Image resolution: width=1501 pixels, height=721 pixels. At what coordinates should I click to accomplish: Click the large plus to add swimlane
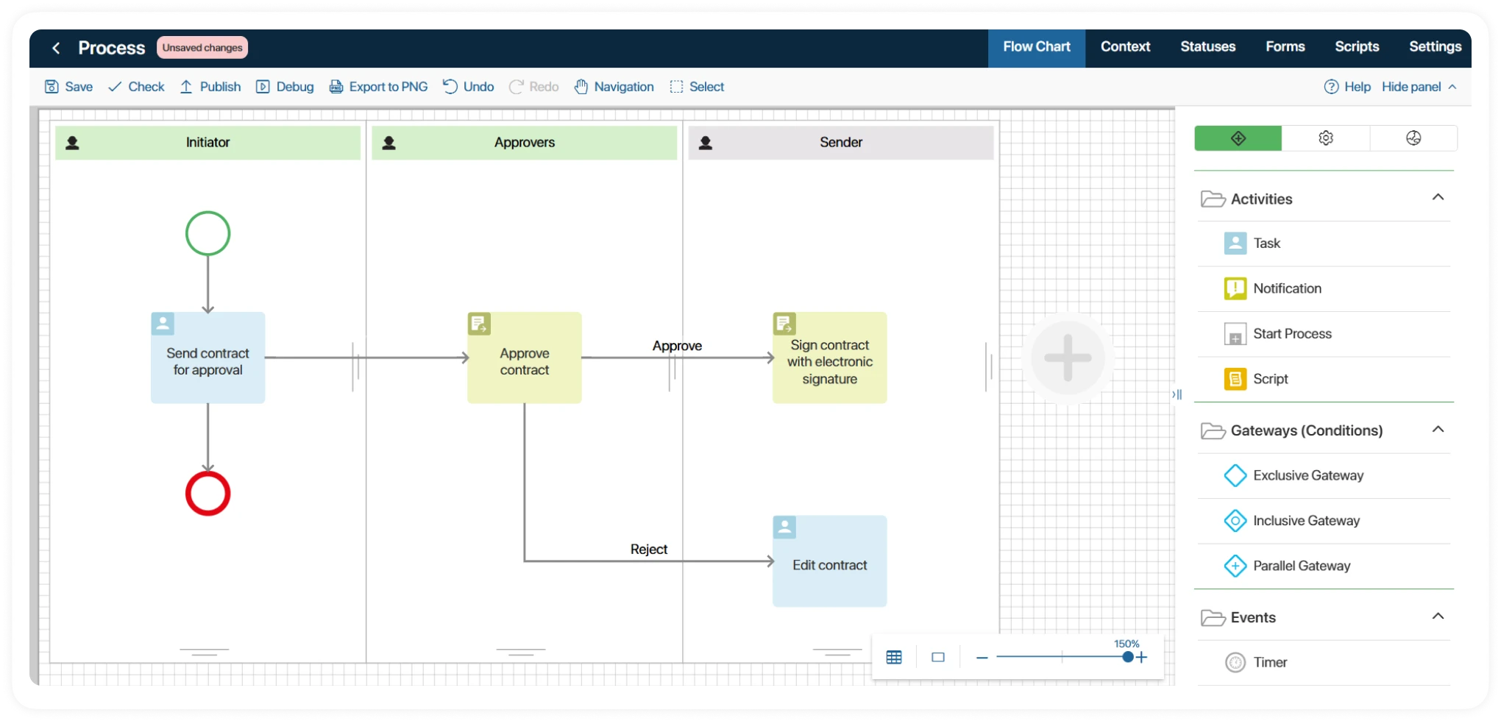click(1068, 358)
